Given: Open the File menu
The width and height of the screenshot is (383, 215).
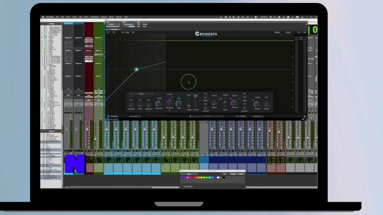Looking at the screenshot, I should point(57,17).
